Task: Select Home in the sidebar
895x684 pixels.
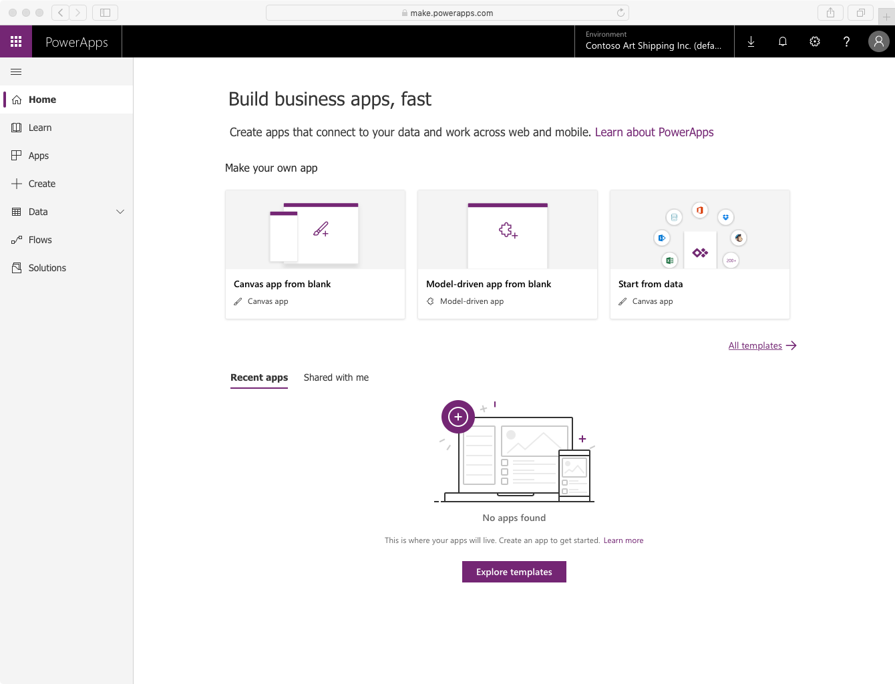Action: click(x=67, y=100)
